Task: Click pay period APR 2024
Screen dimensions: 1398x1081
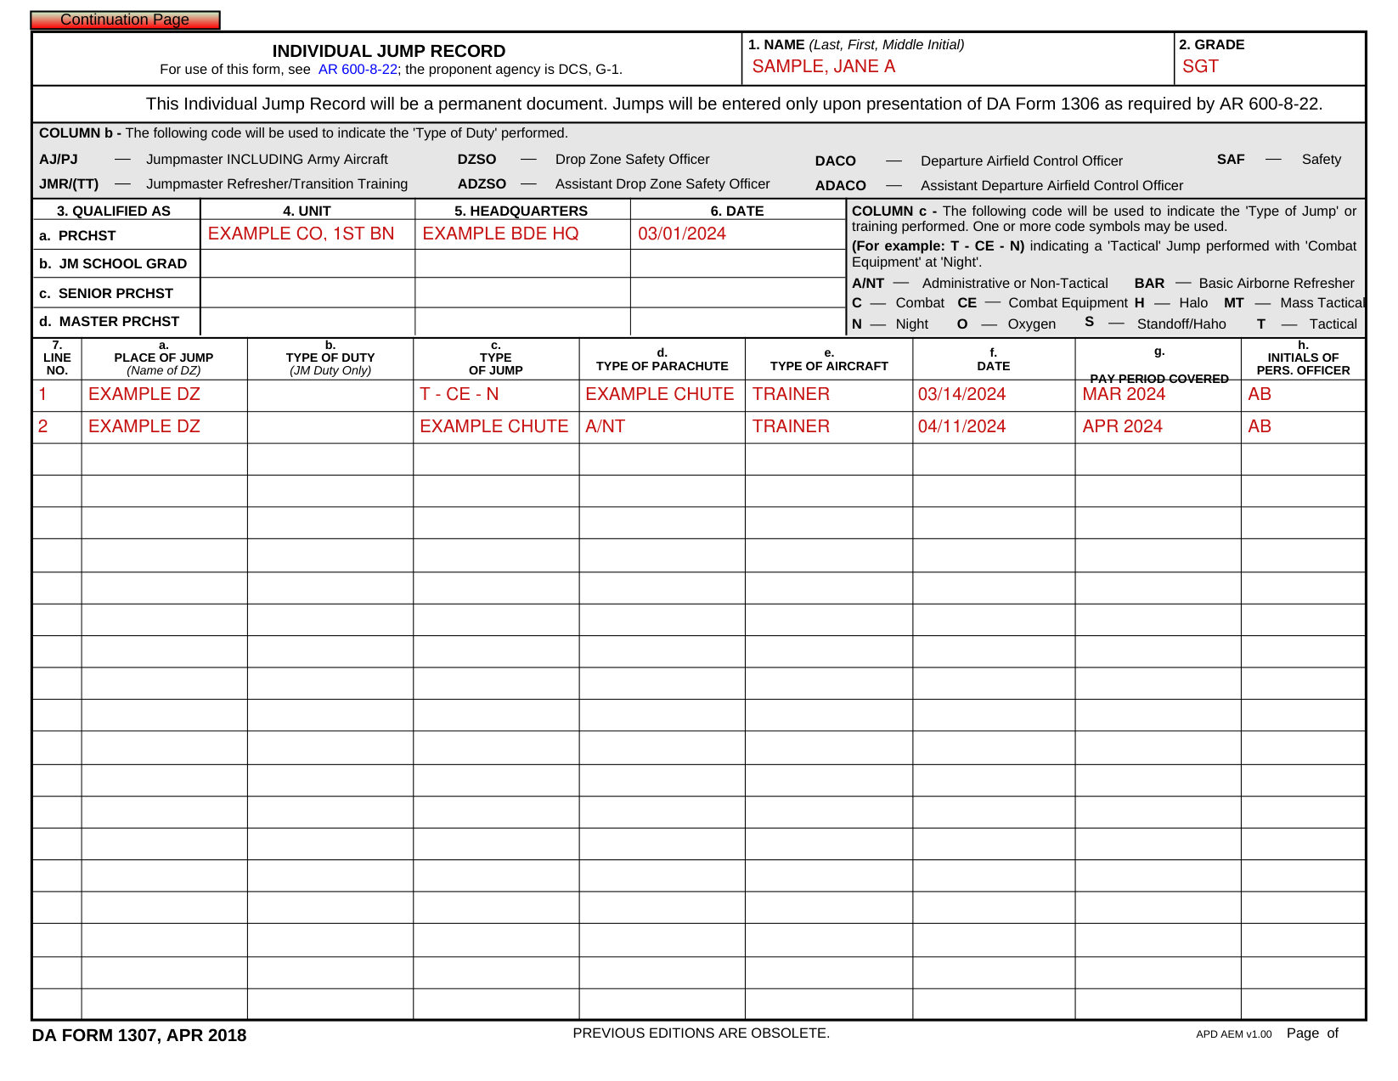Action: (x=1158, y=427)
